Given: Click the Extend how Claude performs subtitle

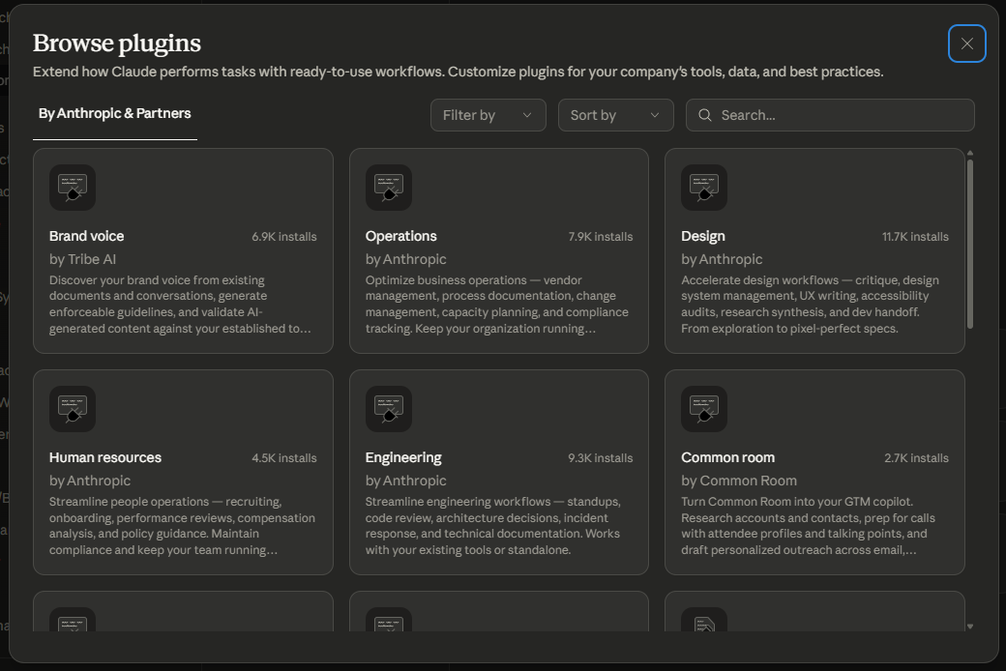Looking at the screenshot, I should 459,72.
